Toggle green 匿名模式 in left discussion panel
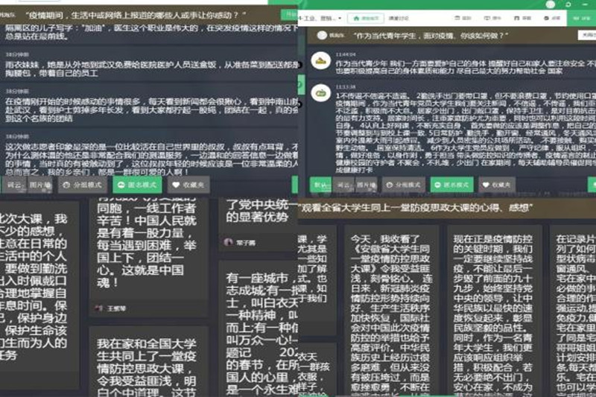596x397 pixels. pos(137,185)
